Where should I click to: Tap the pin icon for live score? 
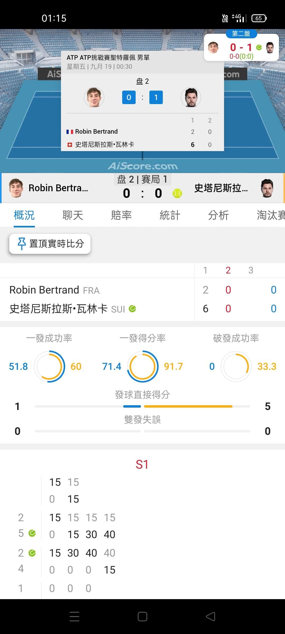(22, 244)
